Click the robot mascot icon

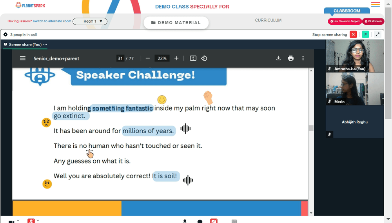click(40, 76)
